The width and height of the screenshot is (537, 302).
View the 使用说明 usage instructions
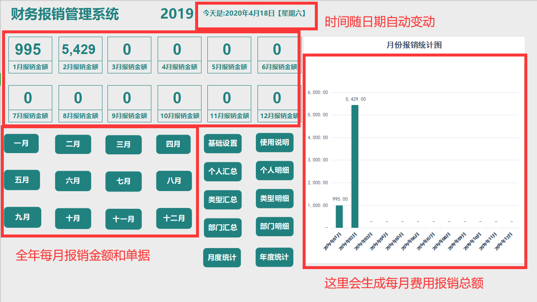tap(274, 143)
